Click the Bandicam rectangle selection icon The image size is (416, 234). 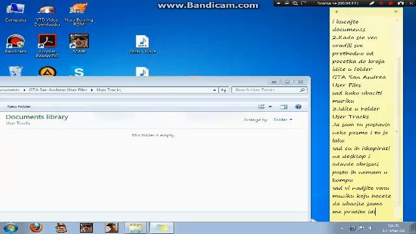coord(304,3)
